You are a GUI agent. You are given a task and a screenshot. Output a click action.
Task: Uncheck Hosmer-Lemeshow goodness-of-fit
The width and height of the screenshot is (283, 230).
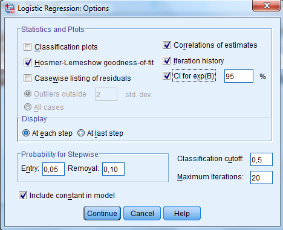pyautogui.click(x=27, y=62)
